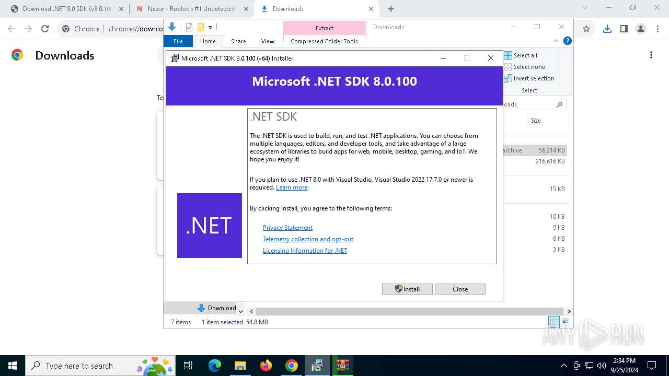The height and width of the screenshot is (376, 669).
Task: Open the Learn more link
Action: point(292,187)
